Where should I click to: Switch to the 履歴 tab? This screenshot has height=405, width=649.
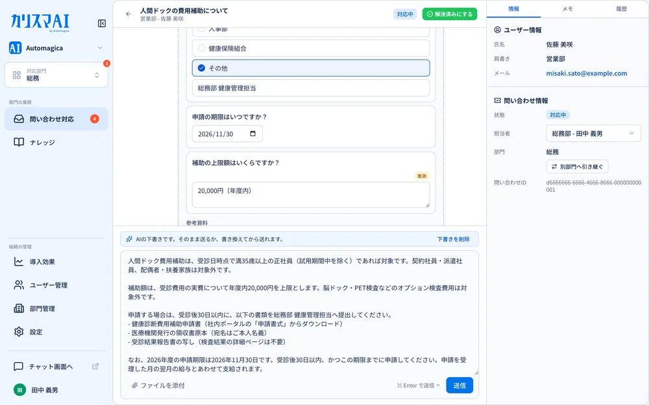[621, 8]
